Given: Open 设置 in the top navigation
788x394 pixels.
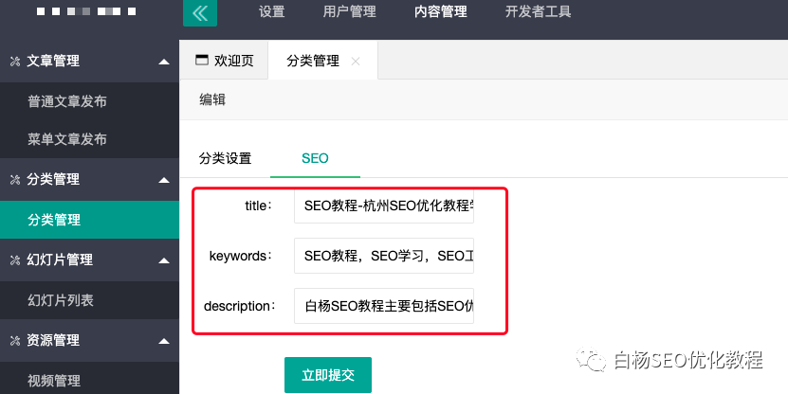Looking at the screenshot, I should [271, 12].
